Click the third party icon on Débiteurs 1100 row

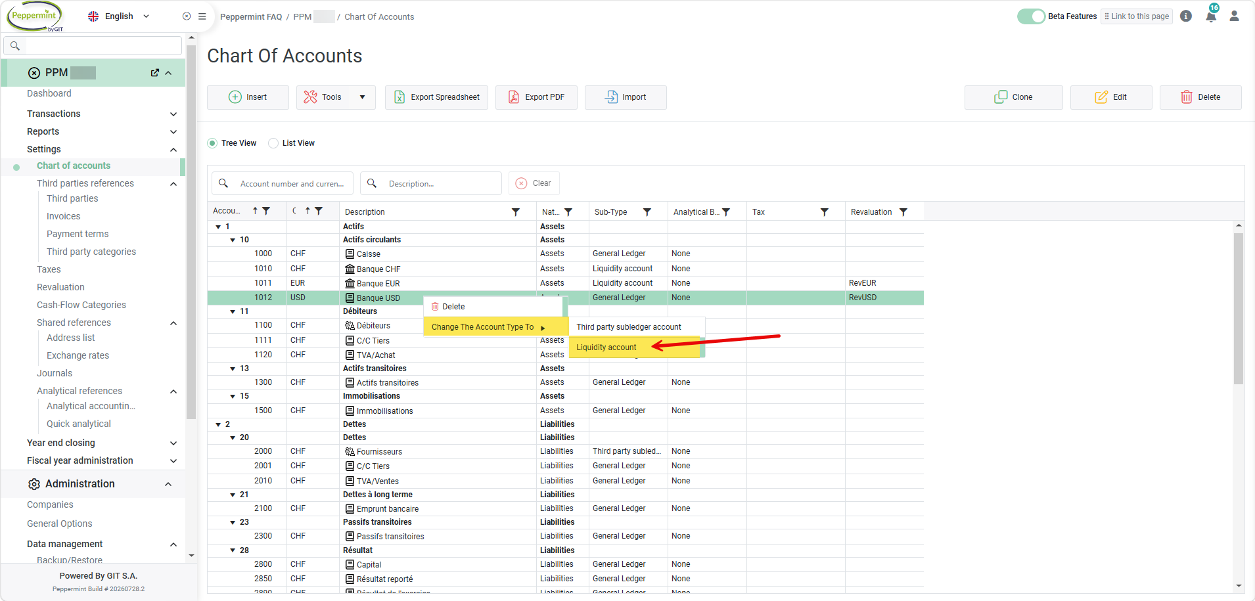[x=350, y=325]
